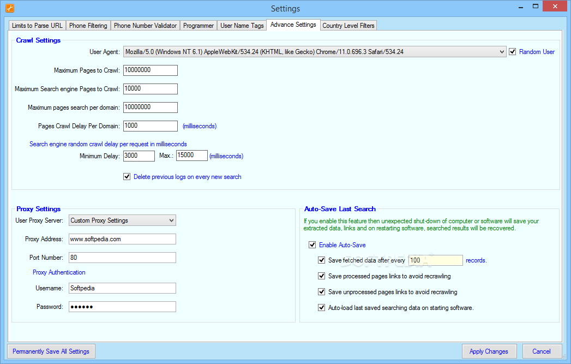The width and height of the screenshot is (571, 364).
Task: Click the Max. delay input field
Action: coord(192,156)
